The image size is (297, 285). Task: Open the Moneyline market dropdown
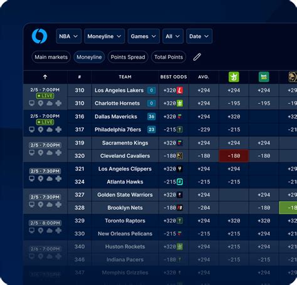[105, 36]
